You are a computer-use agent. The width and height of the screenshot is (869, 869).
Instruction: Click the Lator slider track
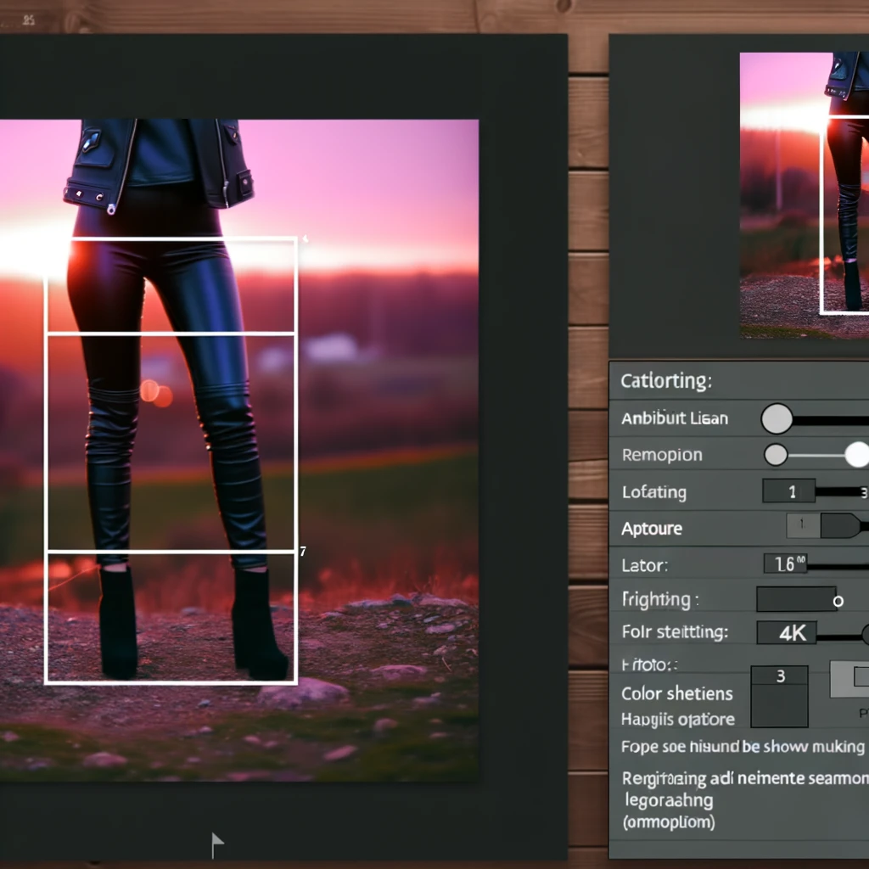838,566
